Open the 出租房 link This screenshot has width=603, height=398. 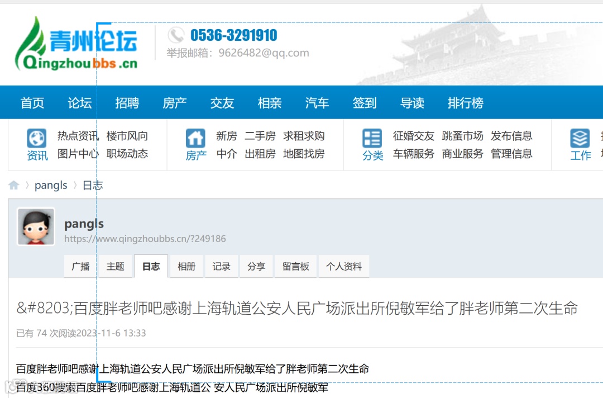coord(260,154)
